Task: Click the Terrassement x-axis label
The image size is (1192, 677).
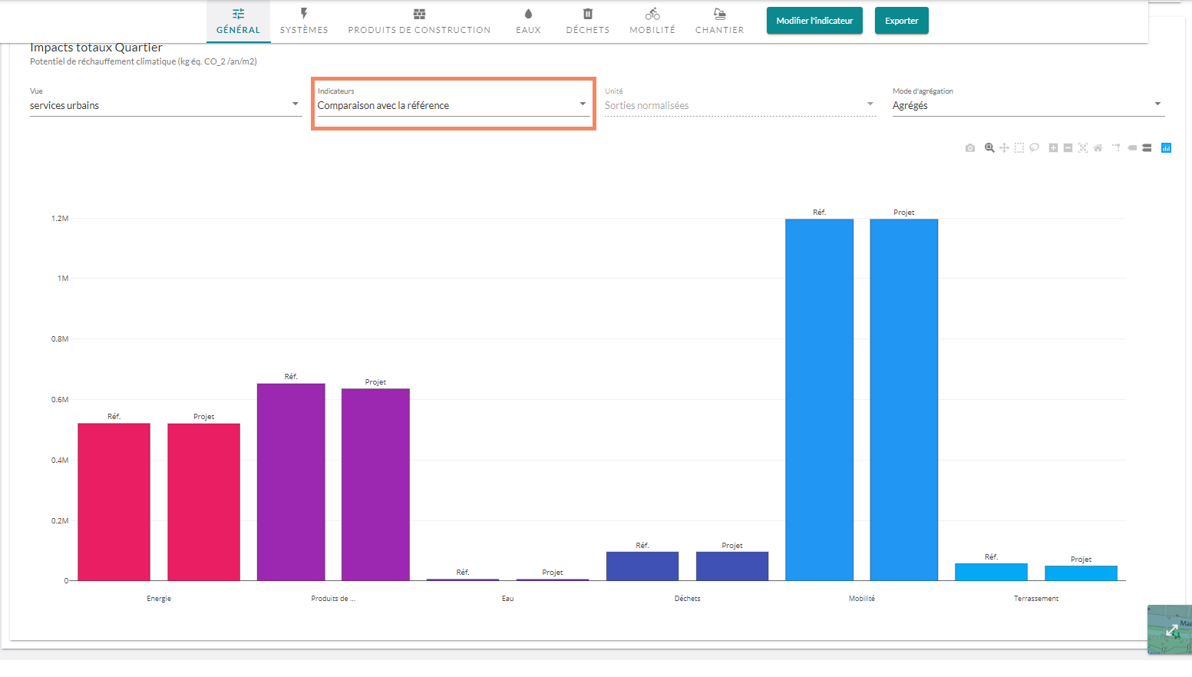Action: pos(1036,599)
